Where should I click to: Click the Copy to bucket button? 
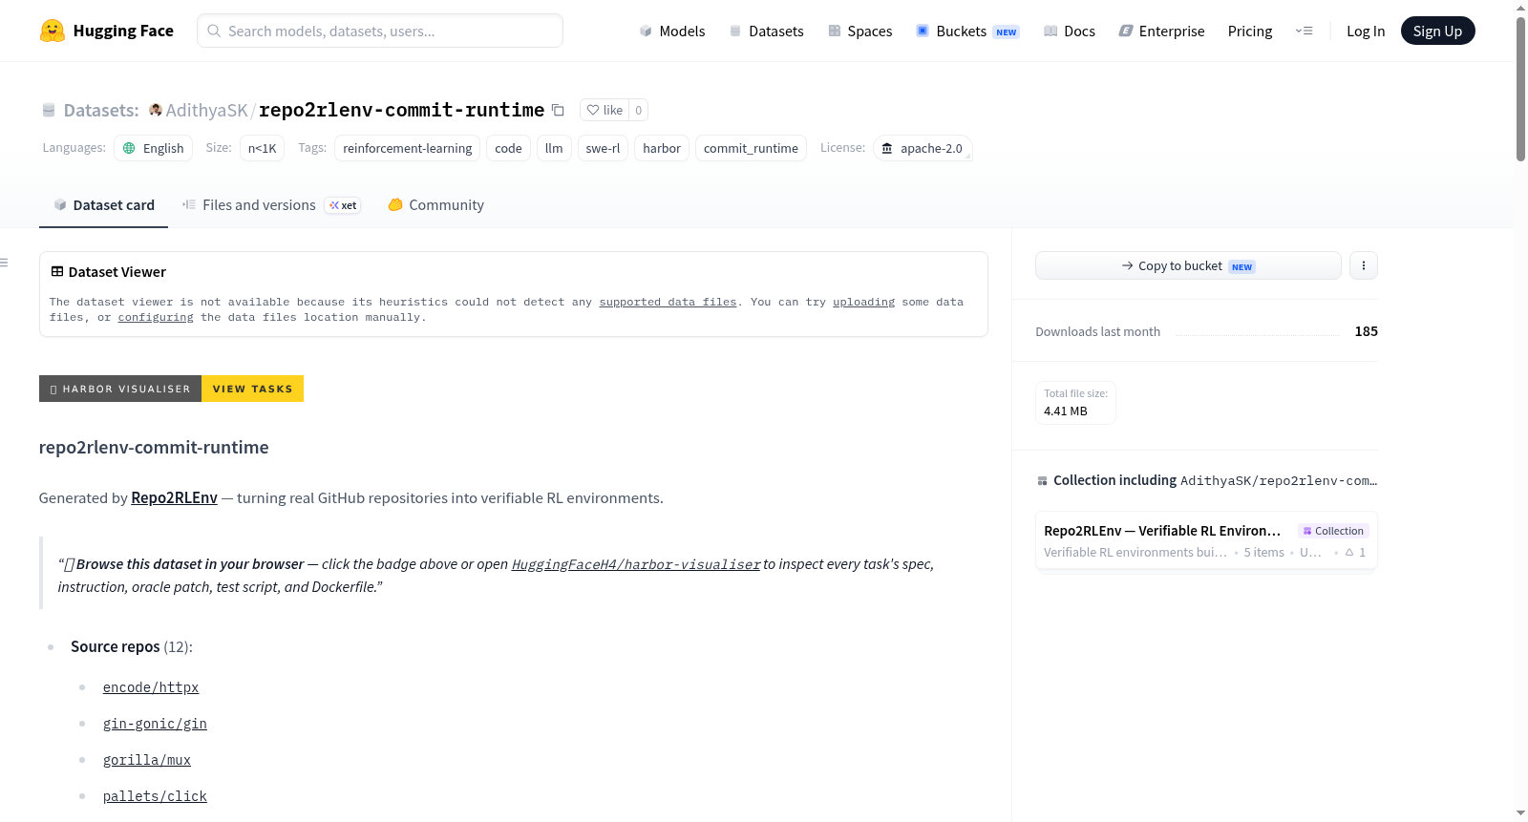[1188, 265]
